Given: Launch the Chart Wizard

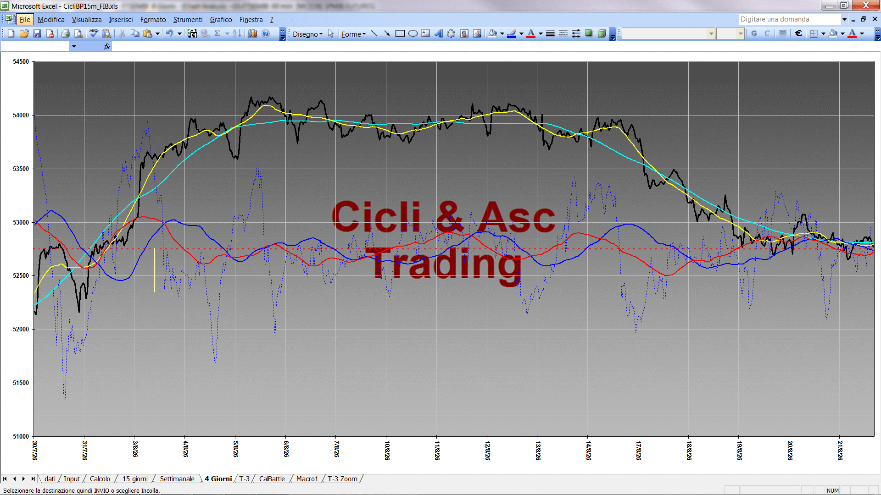Looking at the screenshot, I should [252, 33].
